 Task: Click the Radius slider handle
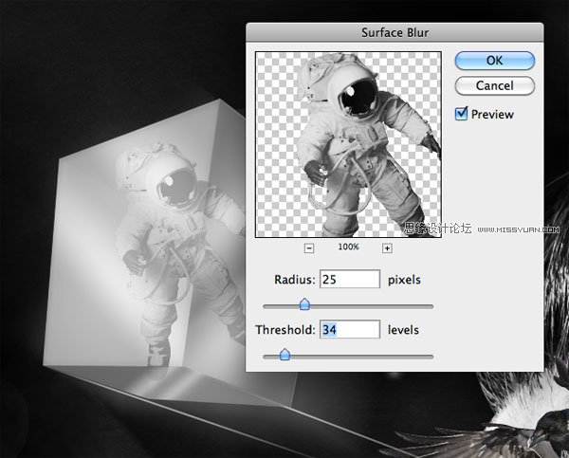coord(304,304)
